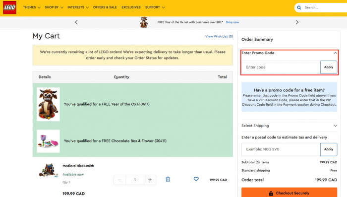Click the Shop now link
Screen dimensions: 347x197
click(232, 22)
